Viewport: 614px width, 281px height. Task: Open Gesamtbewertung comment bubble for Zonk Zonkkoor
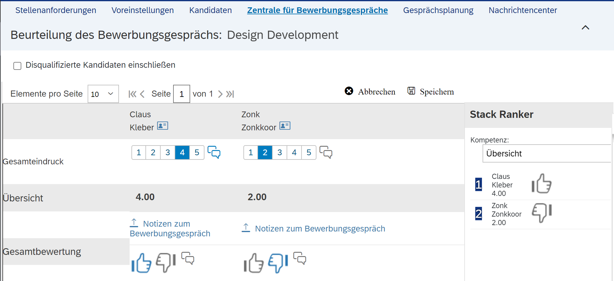pyautogui.click(x=300, y=258)
